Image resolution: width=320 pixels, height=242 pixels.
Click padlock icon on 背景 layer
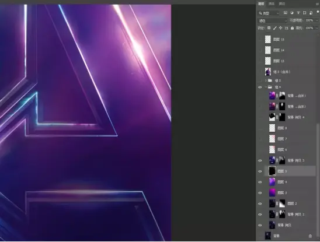point(310,236)
